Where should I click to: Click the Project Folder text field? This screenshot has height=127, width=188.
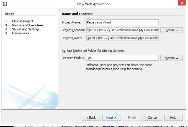point(122,38)
